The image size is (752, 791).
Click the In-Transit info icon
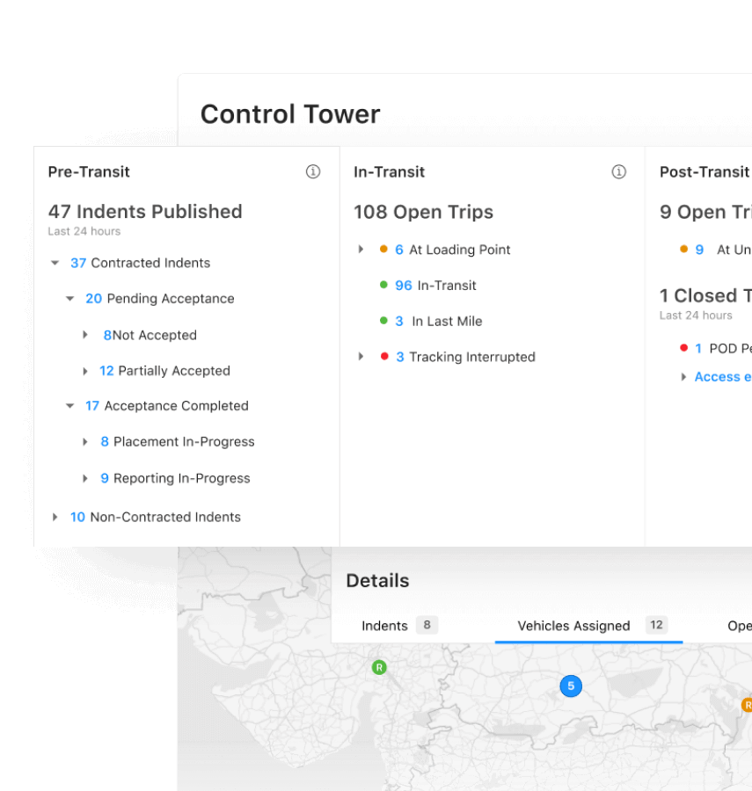(618, 172)
